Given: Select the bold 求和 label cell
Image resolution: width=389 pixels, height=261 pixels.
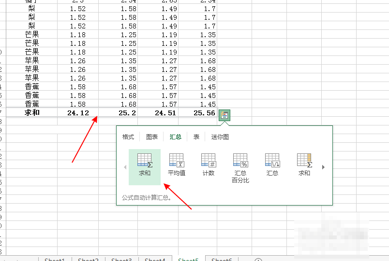Looking at the screenshot, I should coord(32,113).
